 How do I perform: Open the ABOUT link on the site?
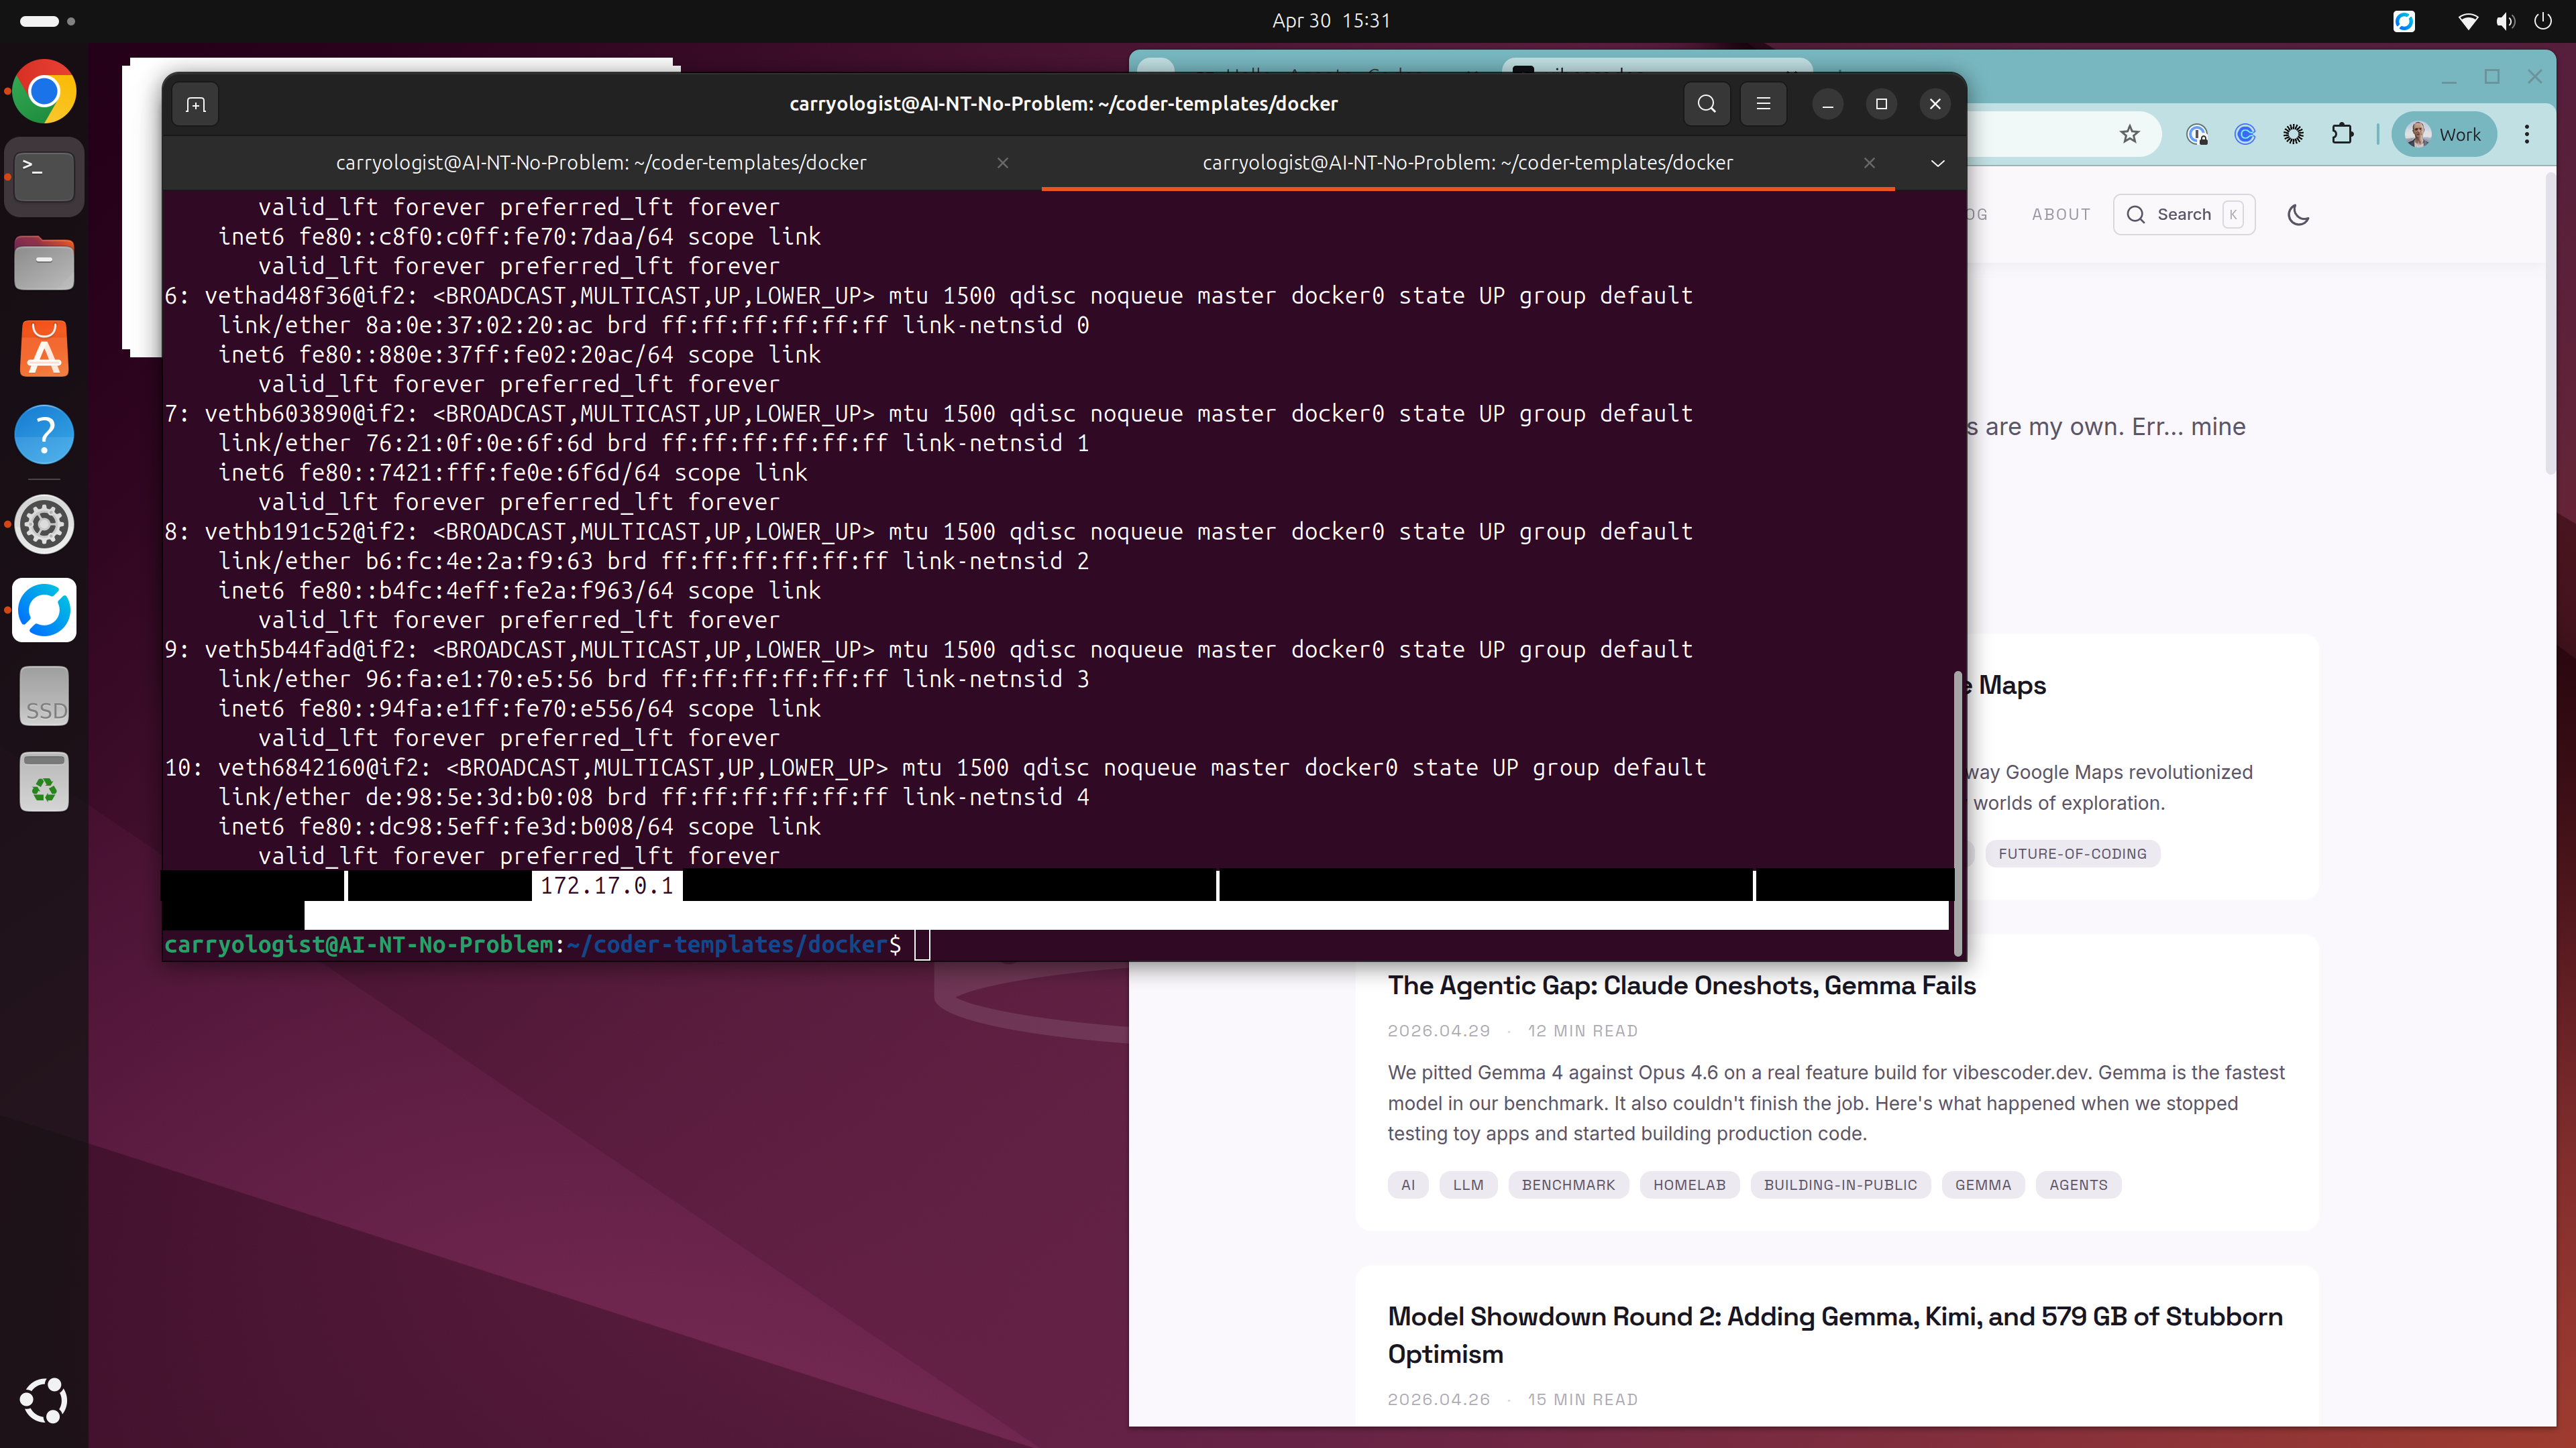(x=2061, y=215)
